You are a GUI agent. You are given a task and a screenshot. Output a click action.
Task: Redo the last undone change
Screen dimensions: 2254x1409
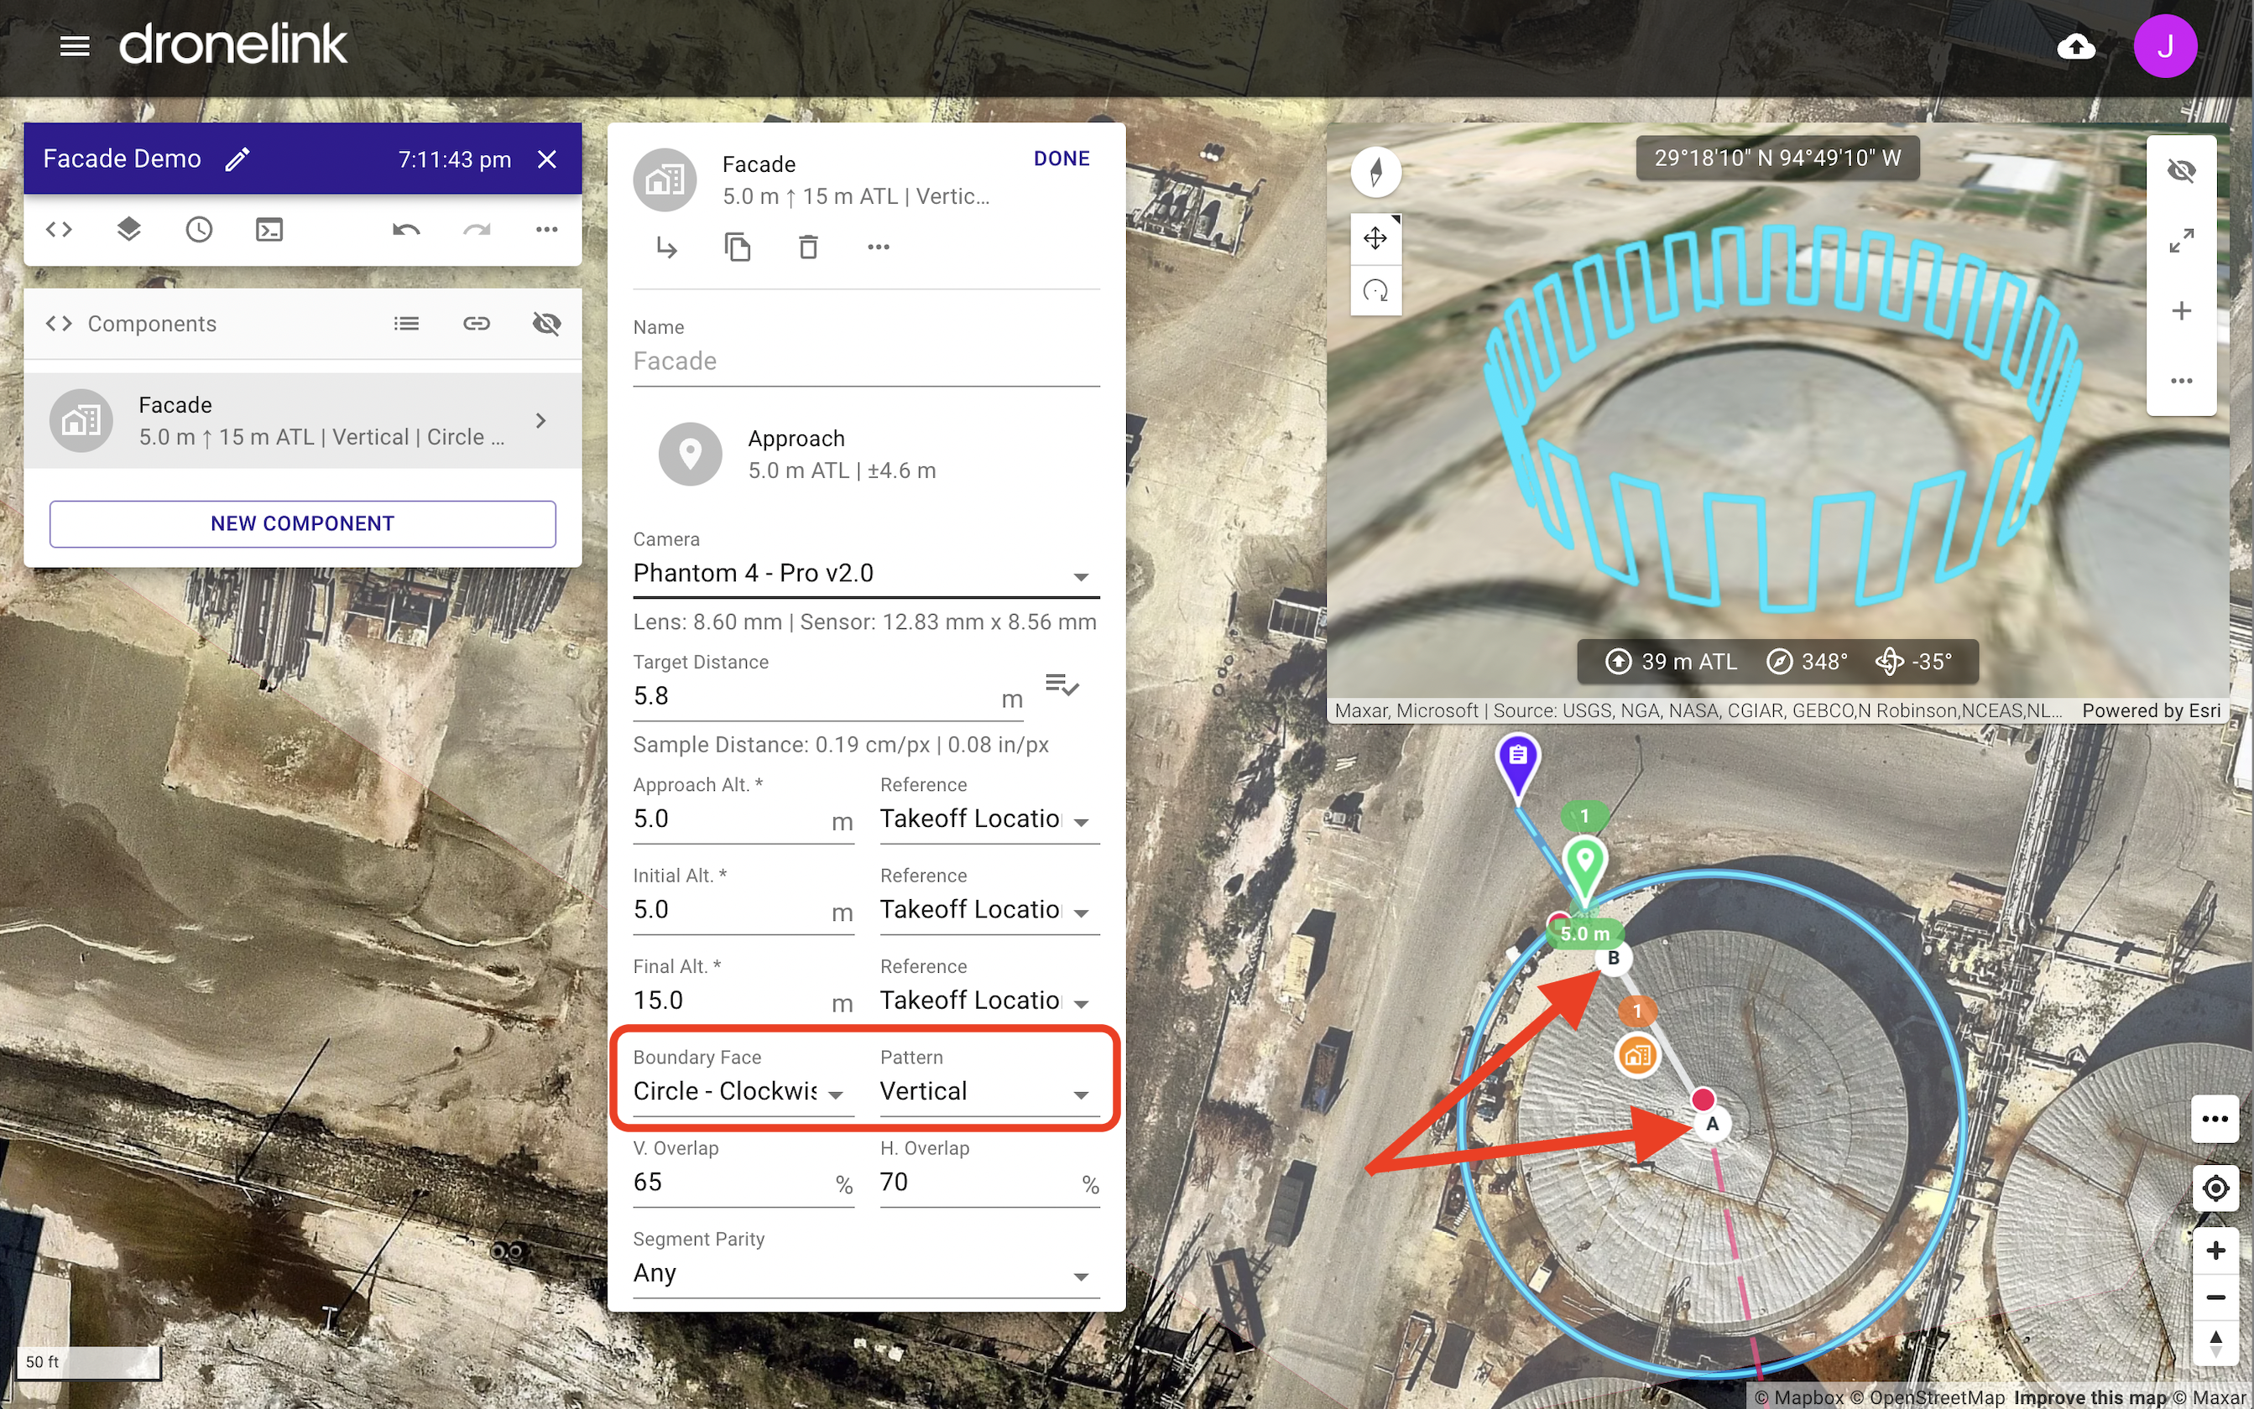pos(477,229)
